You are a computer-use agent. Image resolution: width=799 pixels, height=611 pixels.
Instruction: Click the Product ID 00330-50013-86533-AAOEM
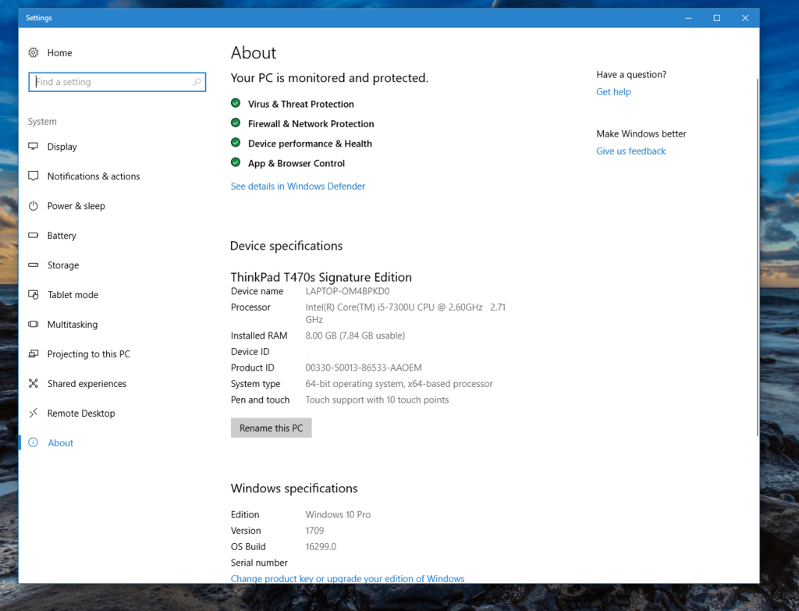tap(364, 368)
